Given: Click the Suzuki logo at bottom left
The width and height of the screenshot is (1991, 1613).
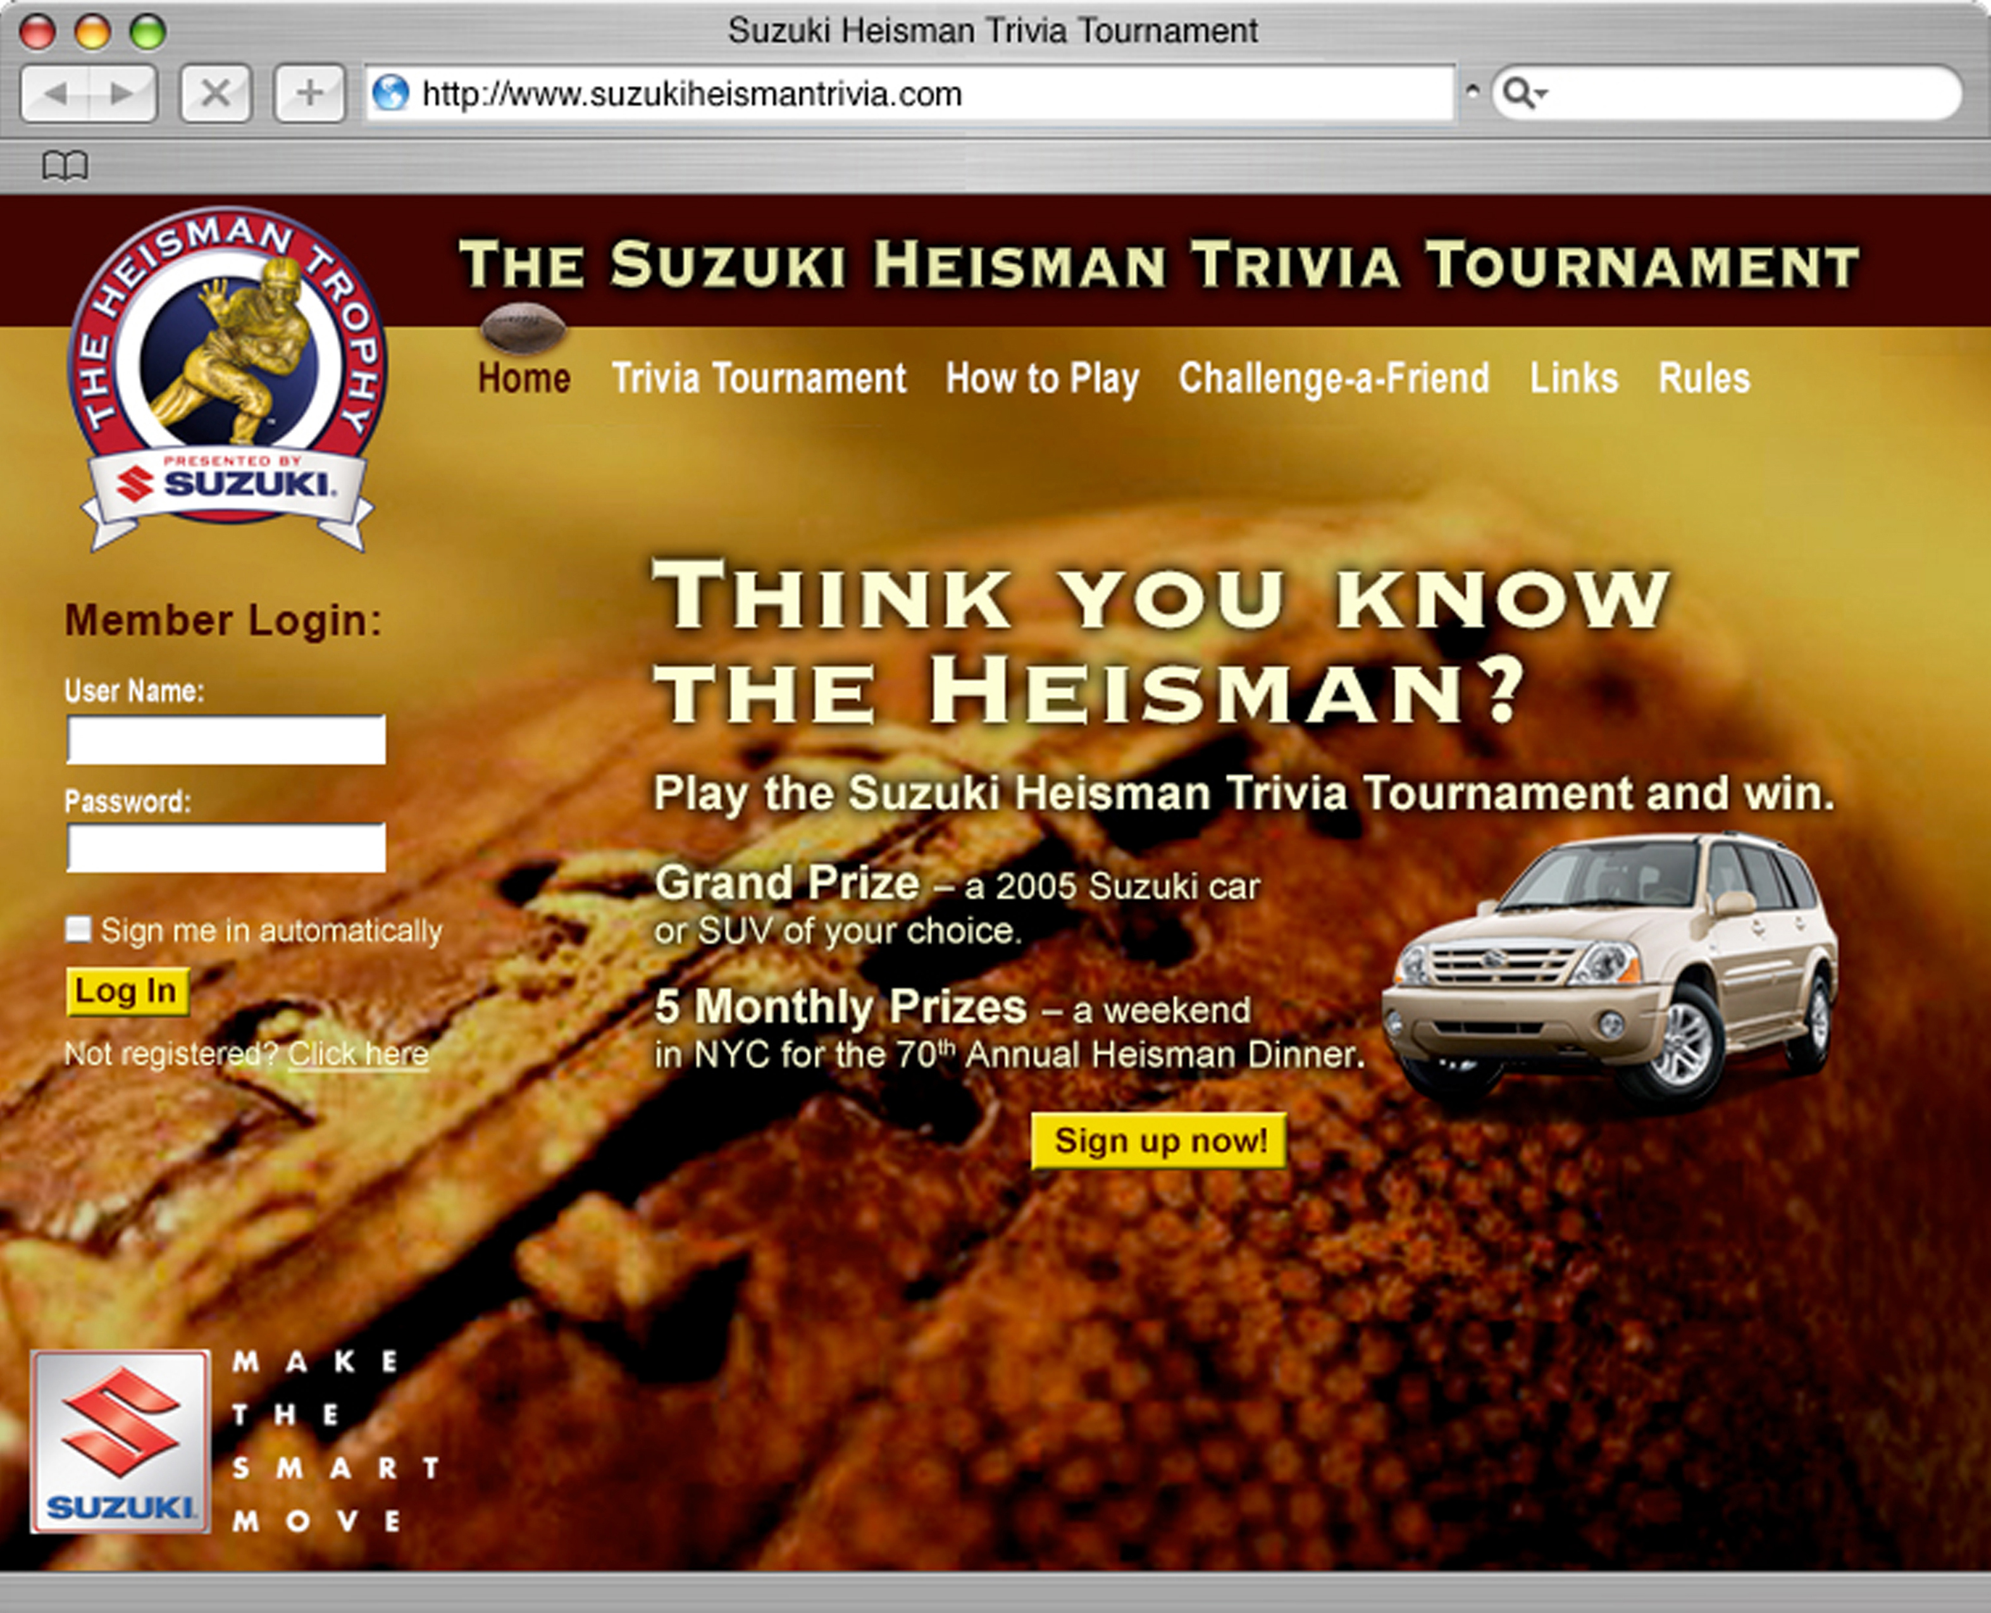Looking at the screenshot, I should coord(120,1442).
